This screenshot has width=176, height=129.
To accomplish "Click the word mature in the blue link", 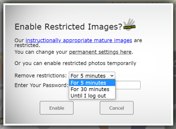I will click(103, 40).
